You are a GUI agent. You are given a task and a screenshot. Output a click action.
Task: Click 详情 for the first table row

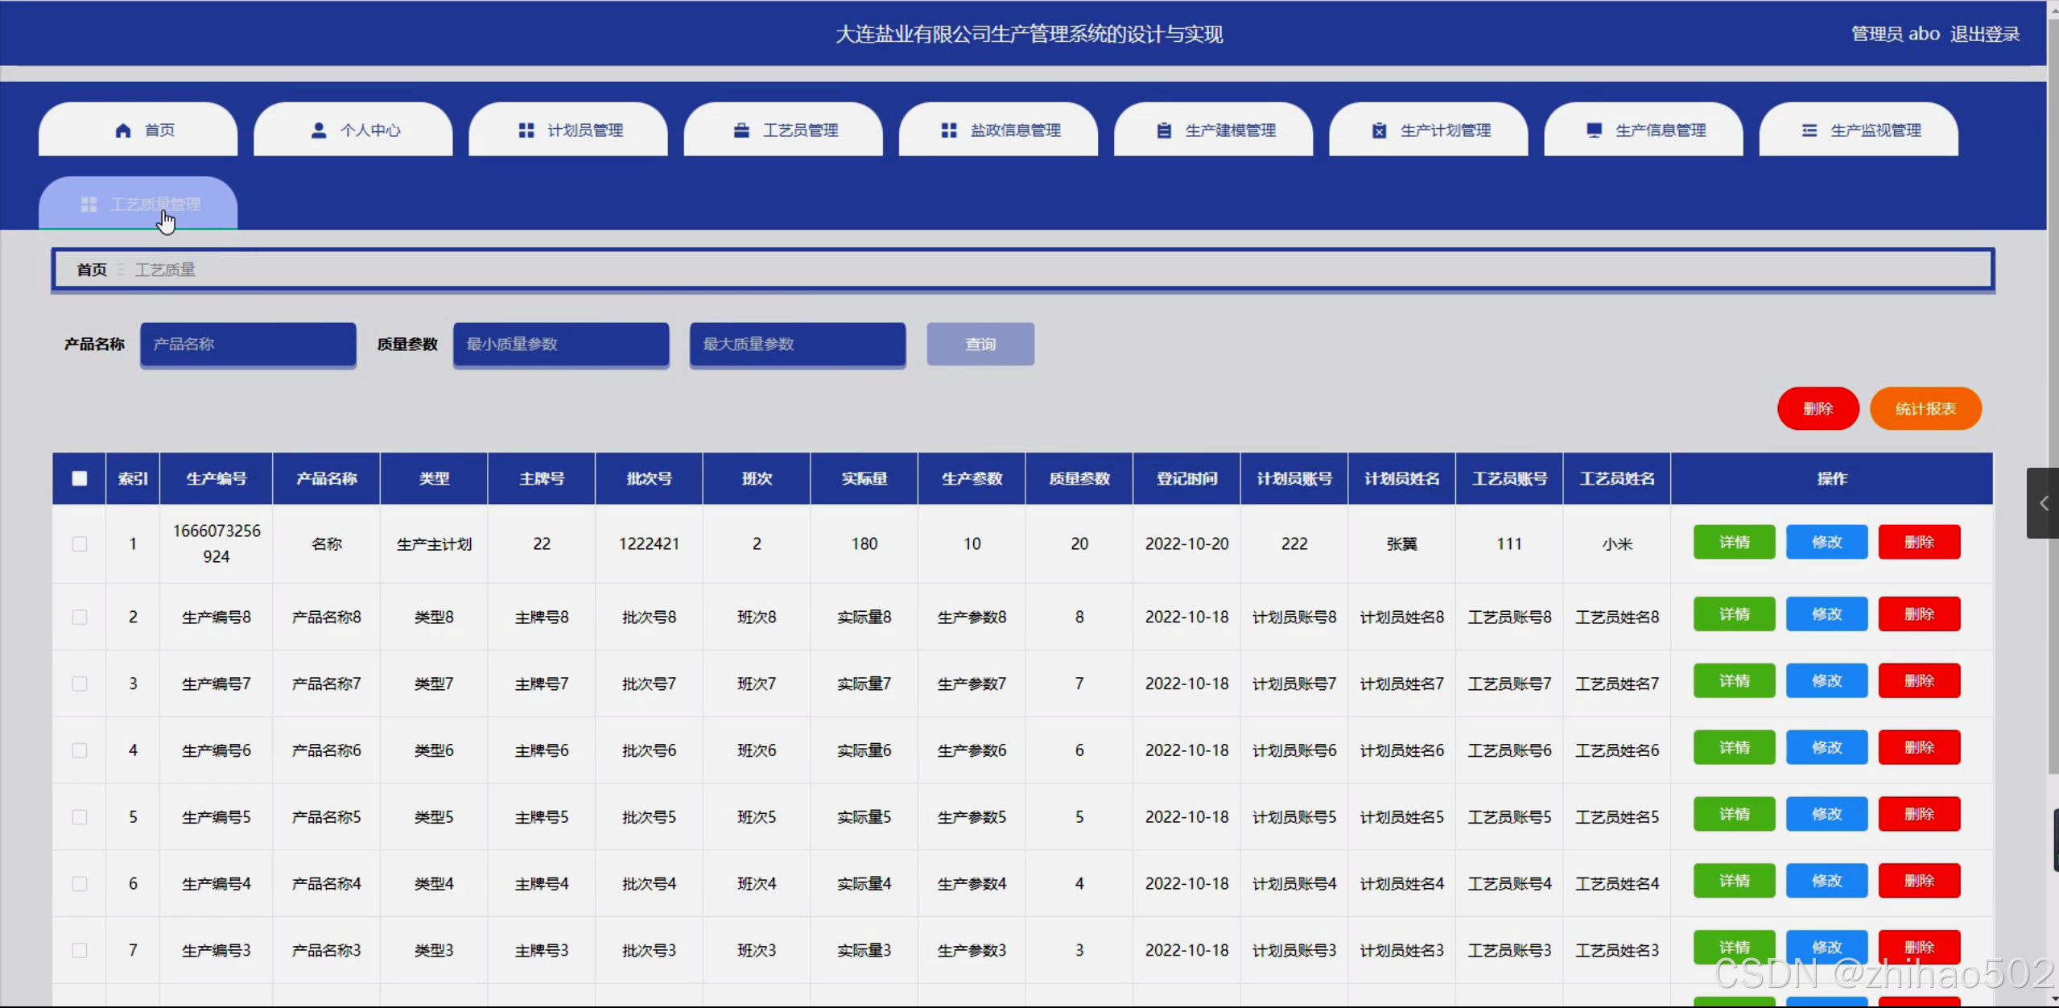tap(1734, 543)
